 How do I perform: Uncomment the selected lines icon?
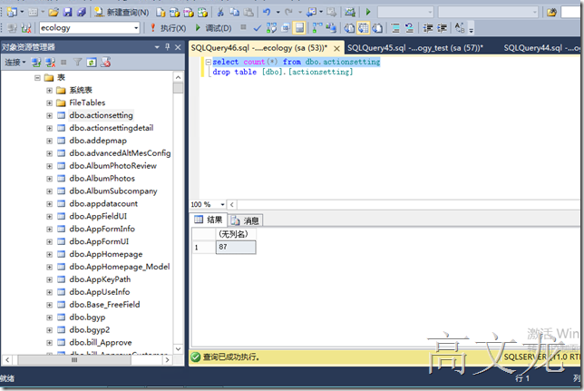pos(409,28)
